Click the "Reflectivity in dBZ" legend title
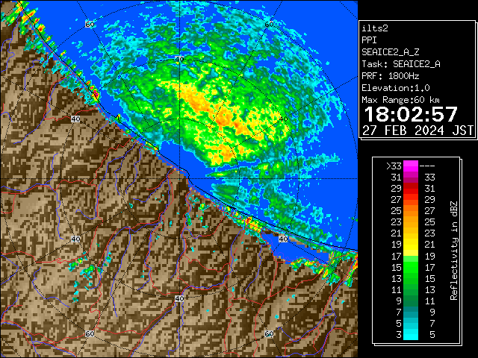 453,251
